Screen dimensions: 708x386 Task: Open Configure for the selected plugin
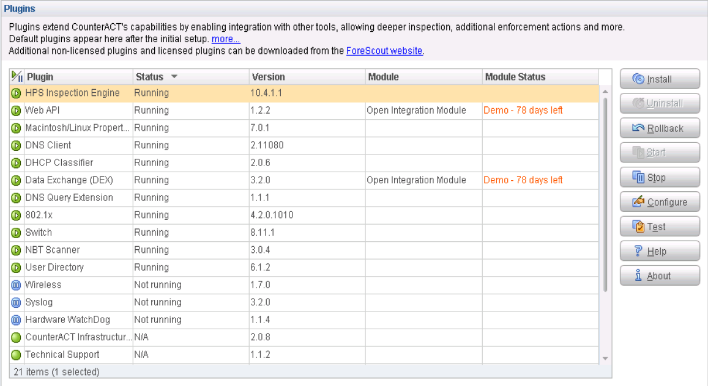(x=659, y=202)
